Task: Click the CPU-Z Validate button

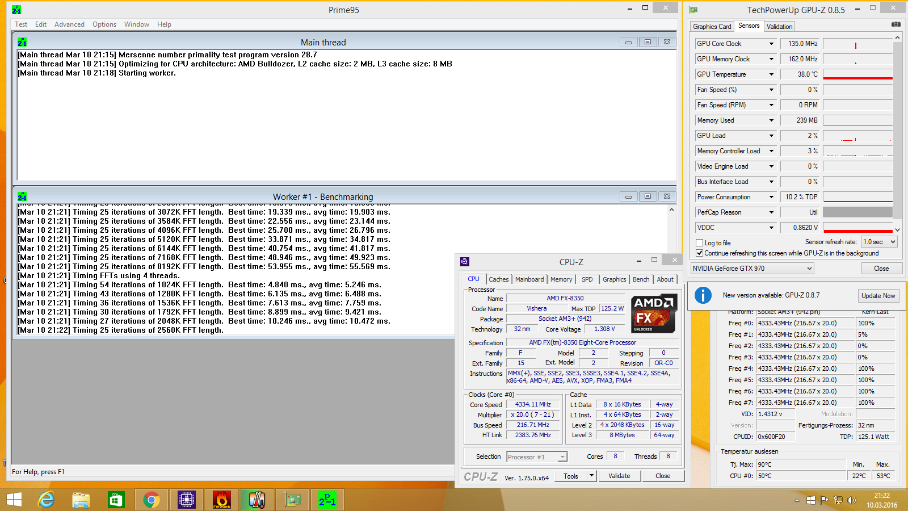Action: click(x=619, y=476)
